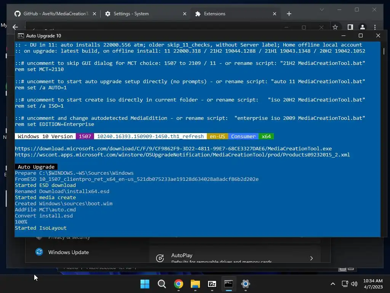Click the MediaCreationTool.exe download URL
The width and height of the screenshot is (390, 293).
[x=173, y=148]
